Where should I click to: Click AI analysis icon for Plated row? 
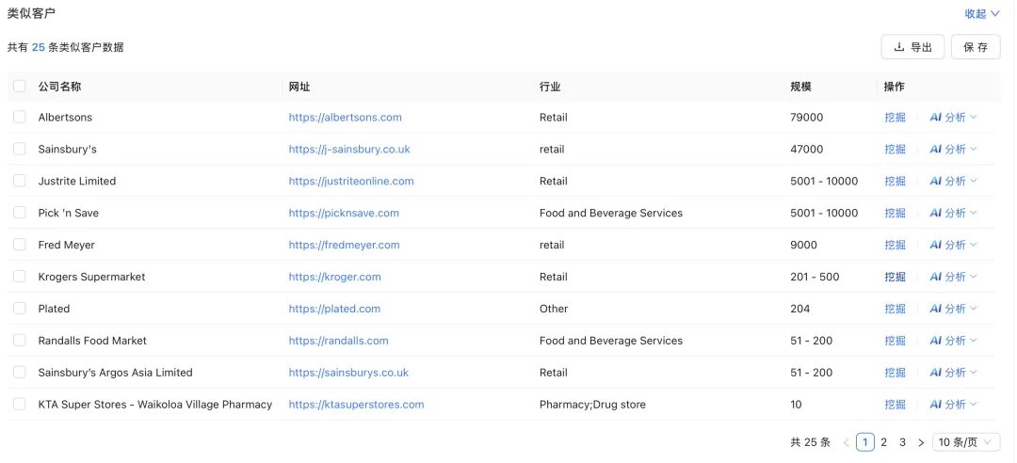936,309
